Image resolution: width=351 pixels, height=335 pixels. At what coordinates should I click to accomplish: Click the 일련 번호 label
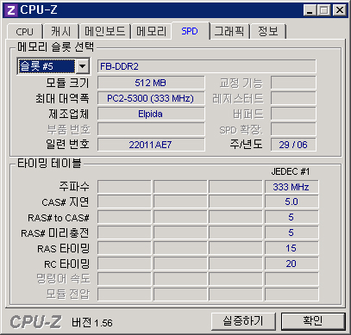68,144
